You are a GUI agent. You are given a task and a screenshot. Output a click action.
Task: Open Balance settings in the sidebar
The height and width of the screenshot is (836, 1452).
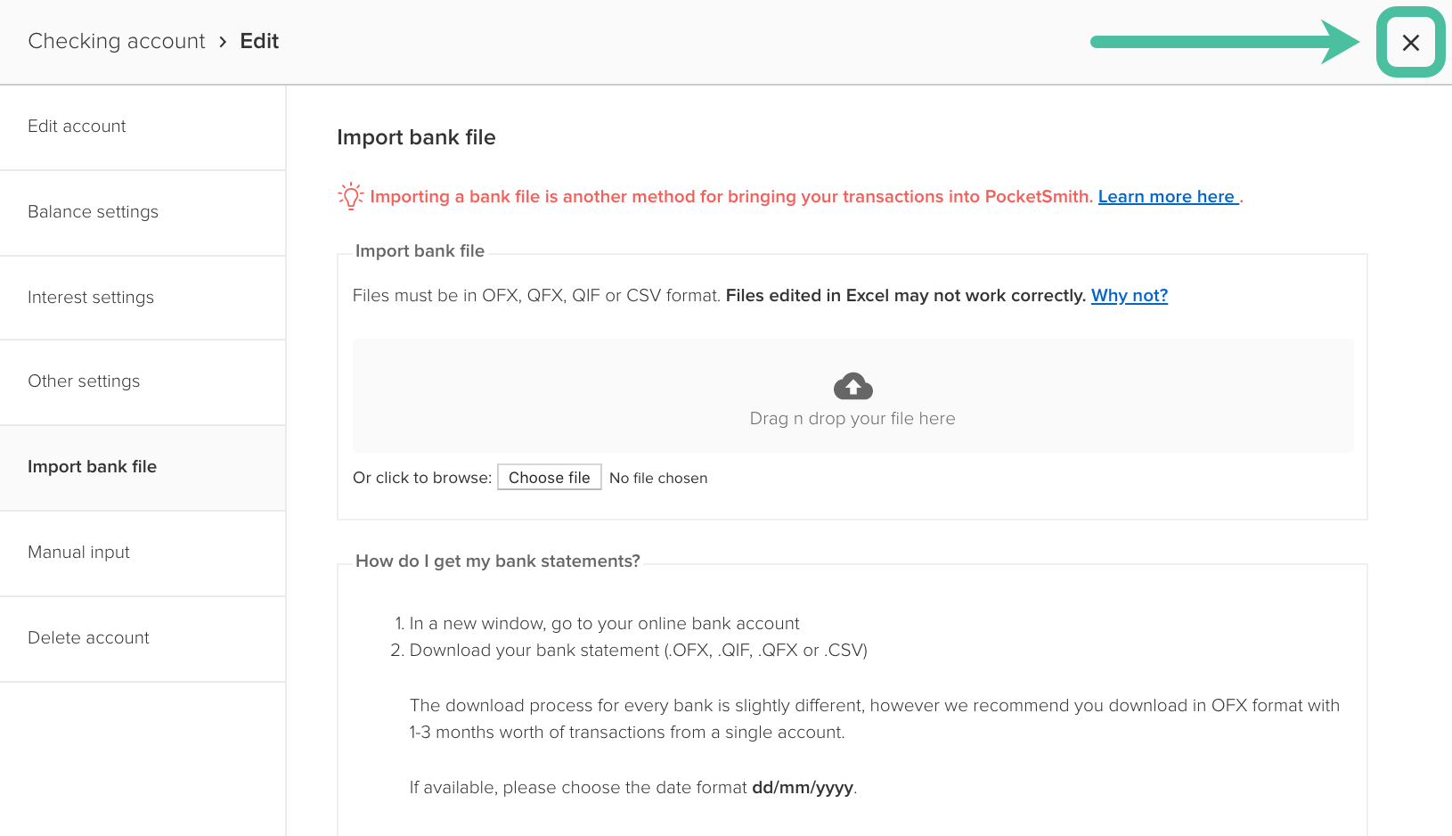click(143, 213)
